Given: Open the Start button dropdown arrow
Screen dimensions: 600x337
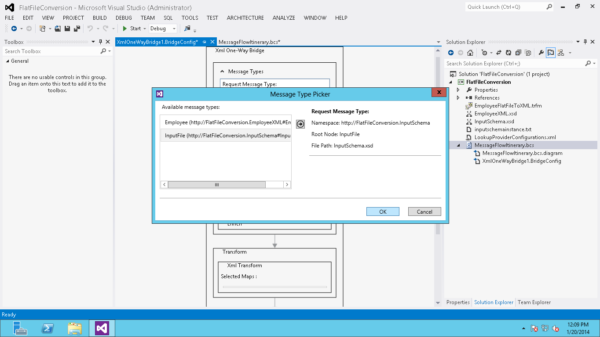Looking at the screenshot, I should tap(145, 29).
